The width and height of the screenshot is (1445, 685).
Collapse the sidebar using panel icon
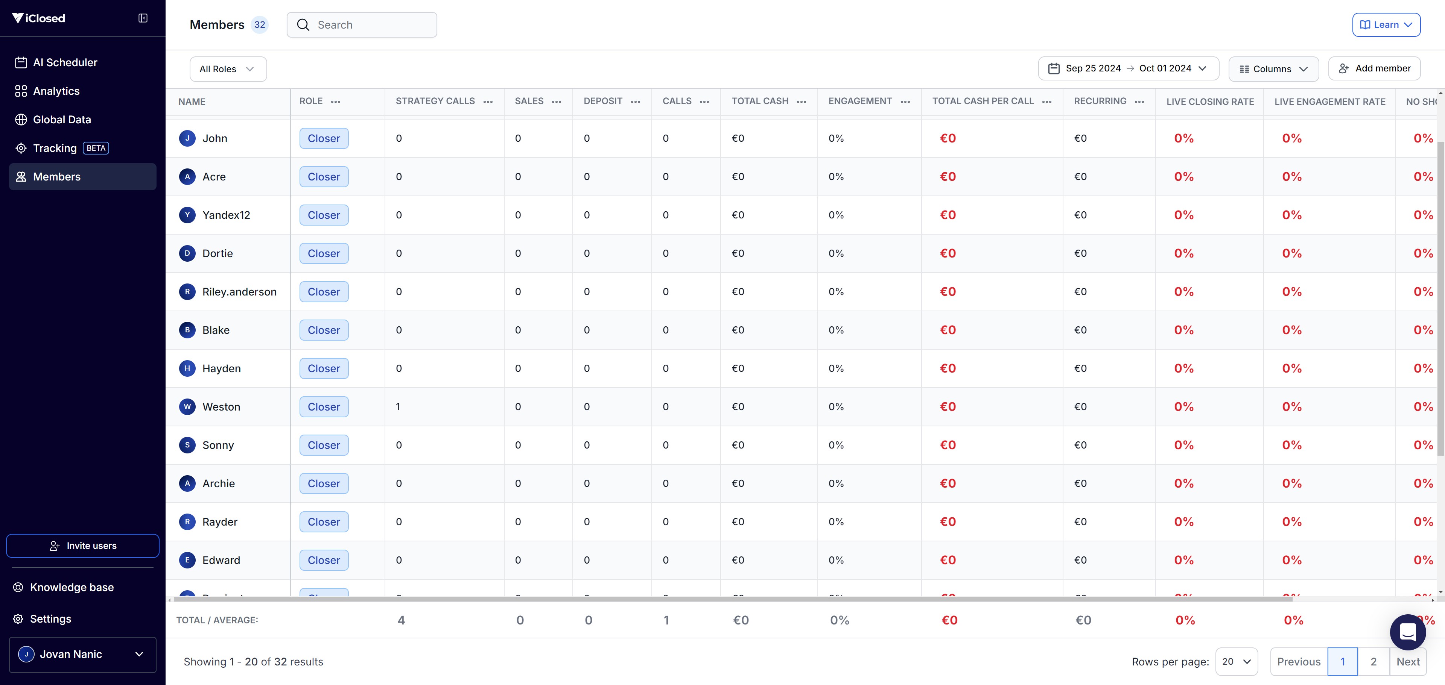pos(143,18)
